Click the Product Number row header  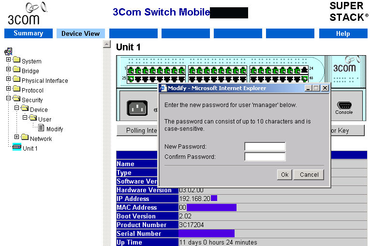coord(148,225)
